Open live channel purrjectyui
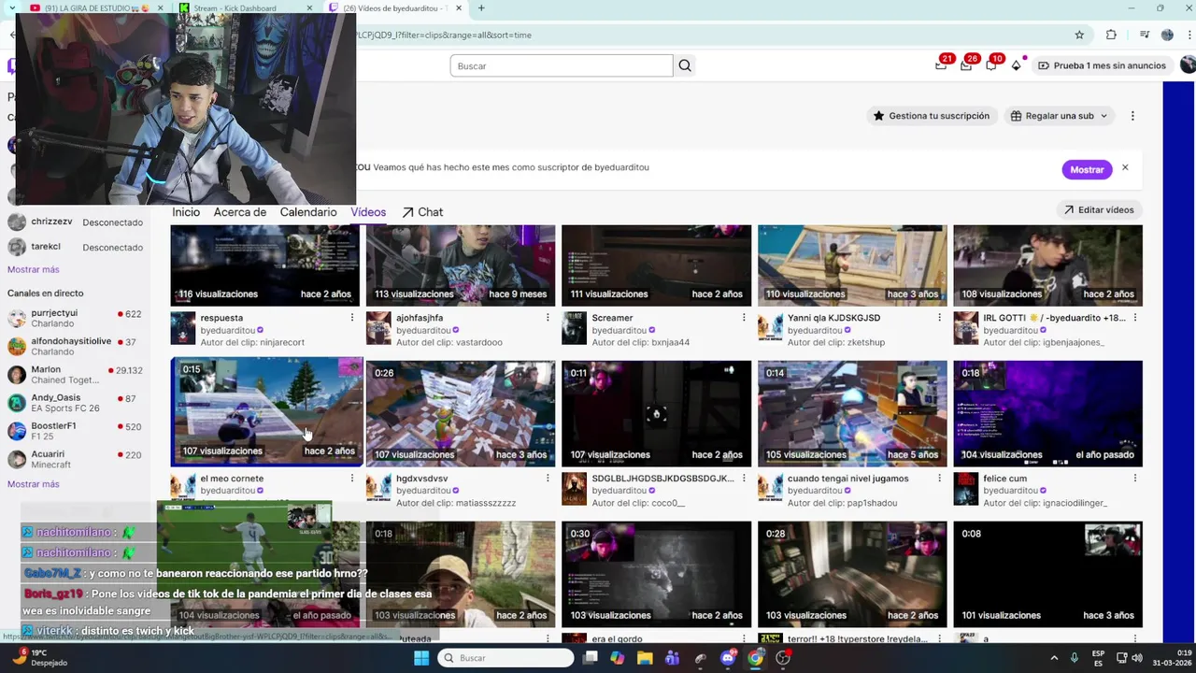Screen dimensions: 1196x673 pos(75,319)
